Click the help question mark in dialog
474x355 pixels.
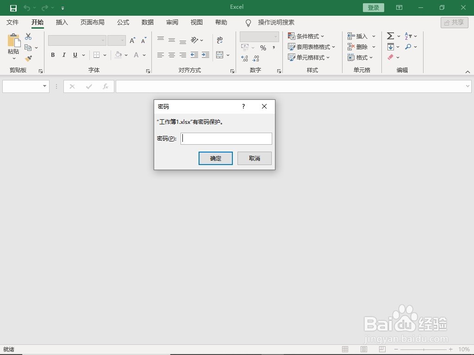click(x=243, y=106)
